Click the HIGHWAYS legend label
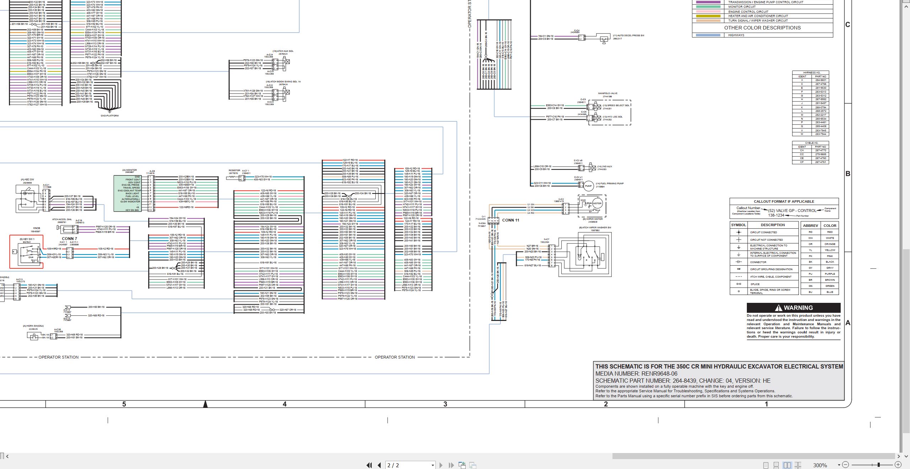 (736, 35)
